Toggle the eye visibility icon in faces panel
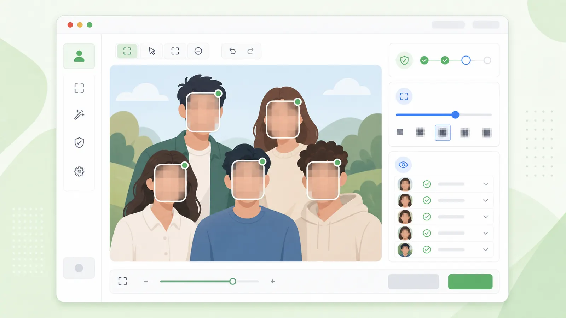Viewport: 566px width, 318px height. coord(403,165)
